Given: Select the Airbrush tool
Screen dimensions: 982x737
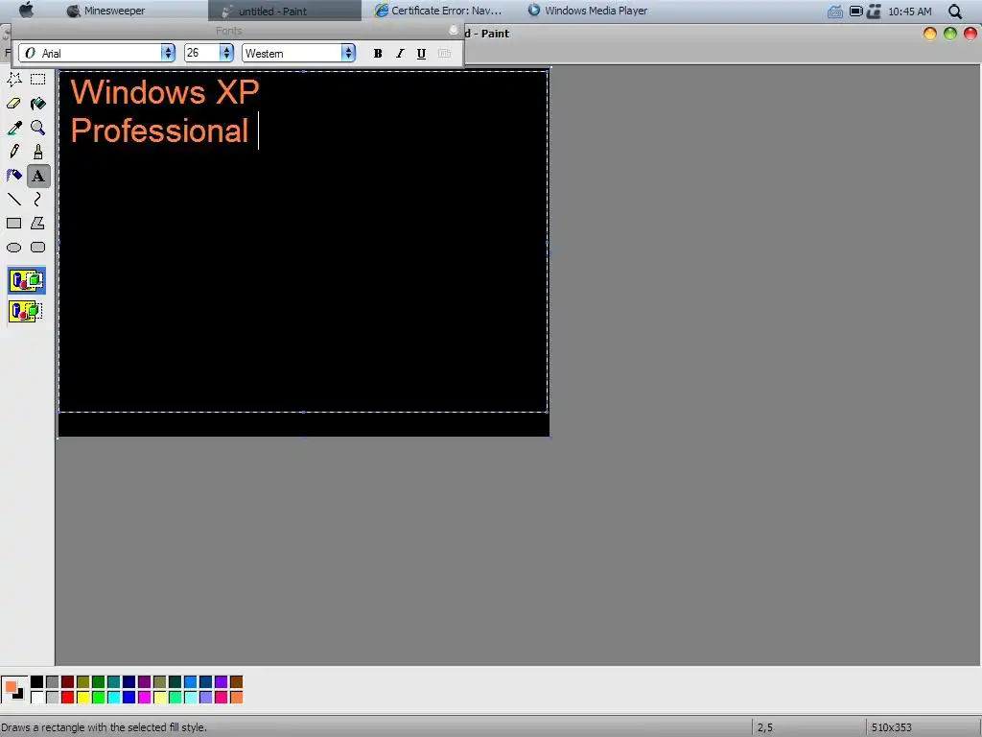Looking at the screenshot, I should tap(13, 176).
